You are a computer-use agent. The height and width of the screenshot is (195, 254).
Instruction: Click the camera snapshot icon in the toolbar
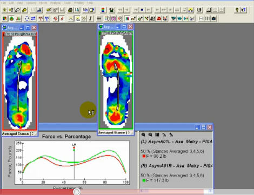[x=213, y=18]
